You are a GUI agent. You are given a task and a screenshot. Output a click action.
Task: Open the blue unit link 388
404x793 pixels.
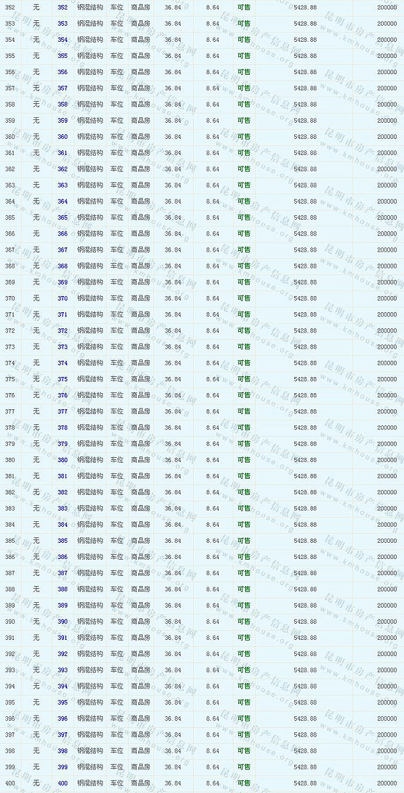(x=63, y=589)
